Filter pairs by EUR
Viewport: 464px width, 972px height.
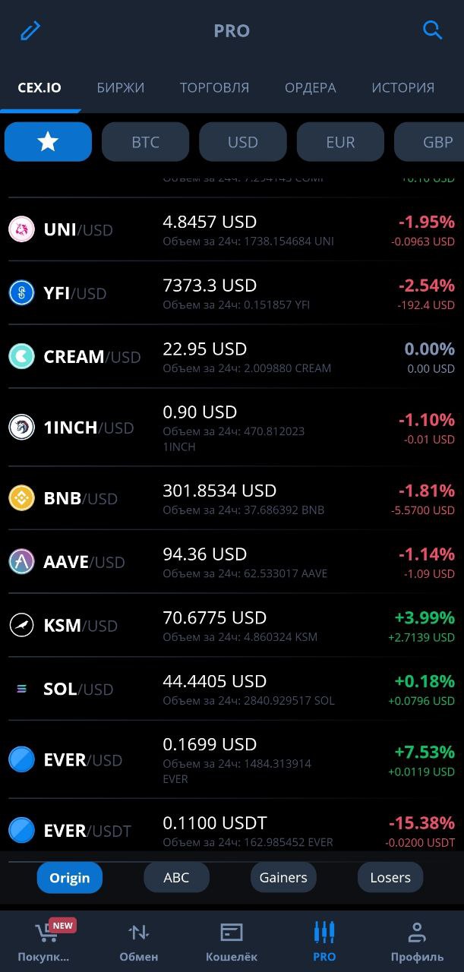[x=340, y=142]
